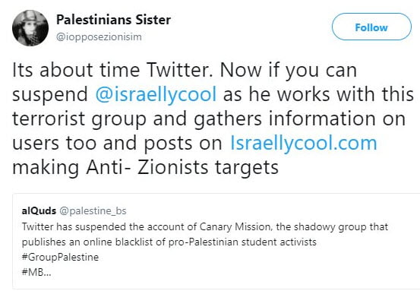This screenshot has height=291, width=420.
Task: Click the second quoted line mentioning pro-Palestinian student activists
Action: click(169, 242)
